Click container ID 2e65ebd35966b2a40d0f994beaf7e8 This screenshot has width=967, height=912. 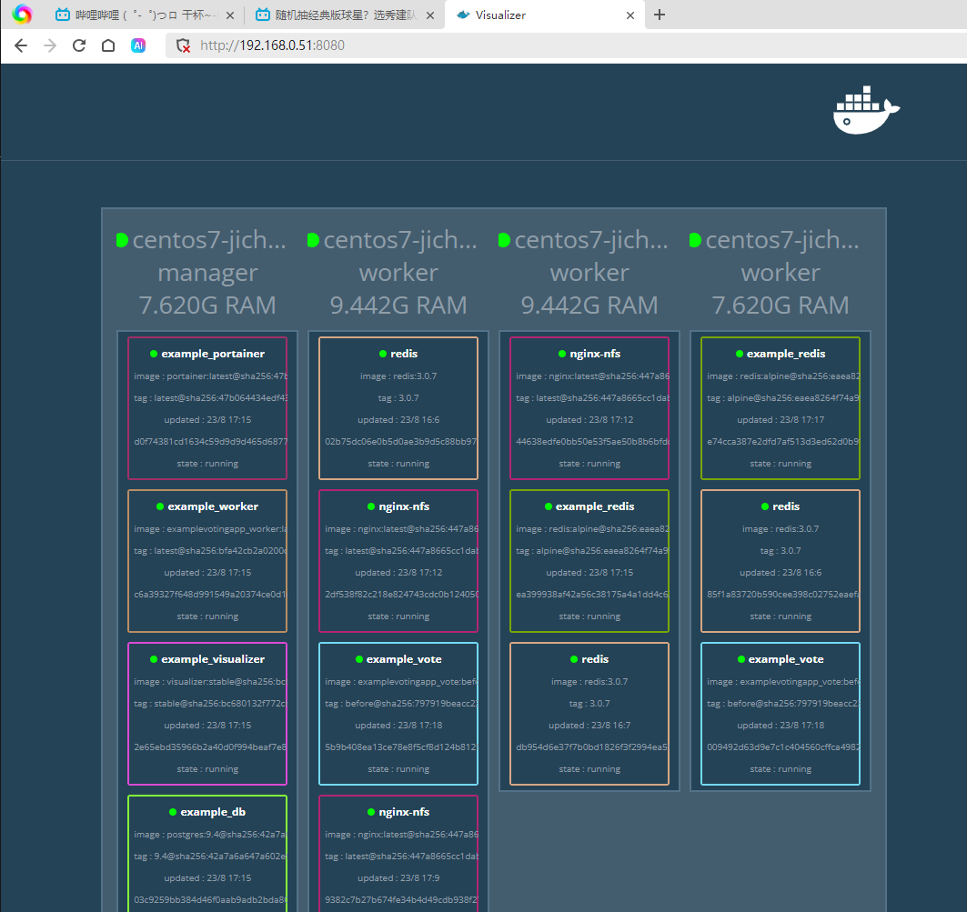210,747
